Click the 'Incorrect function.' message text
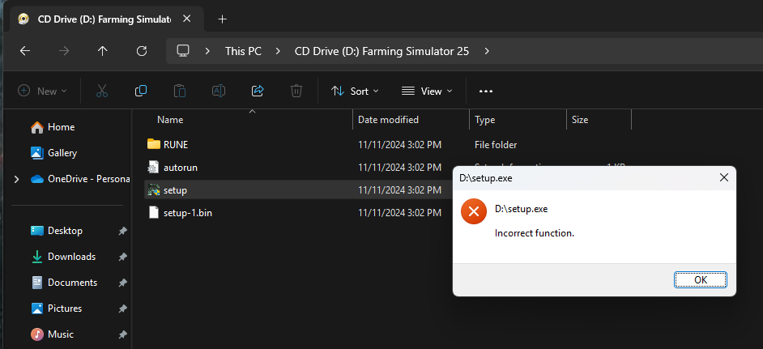763x349 pixels. point(535,233)
